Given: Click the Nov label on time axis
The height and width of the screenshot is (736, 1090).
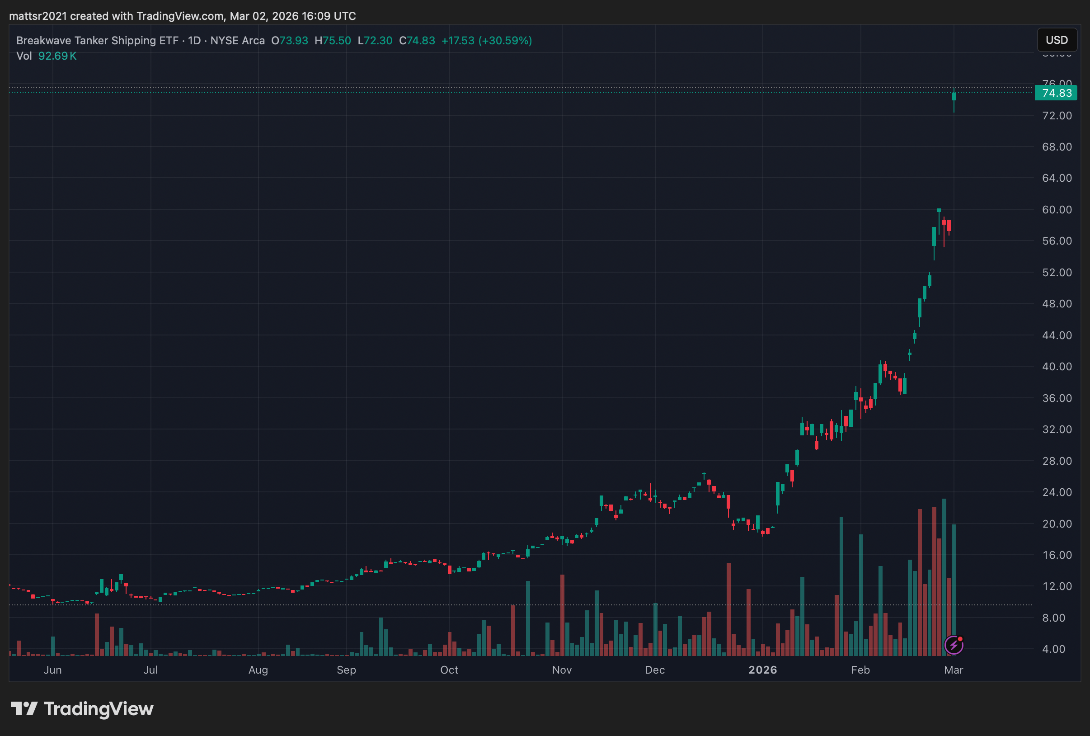Looking at the screenshot, I should 561,670.
